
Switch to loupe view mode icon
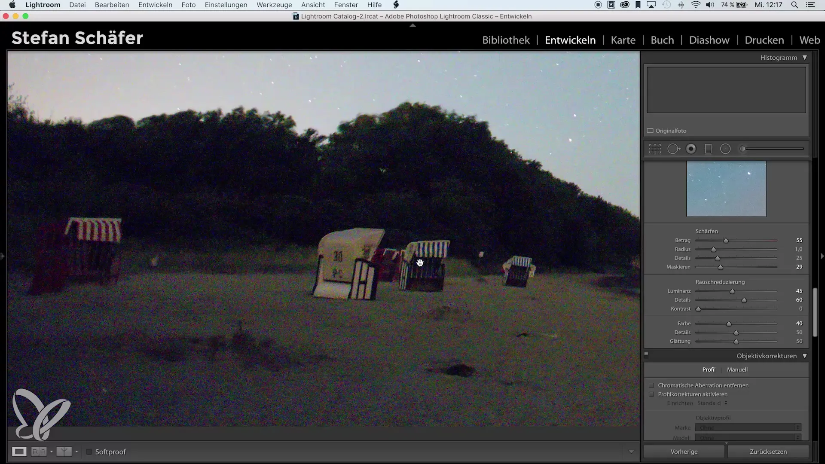point(19,452)
